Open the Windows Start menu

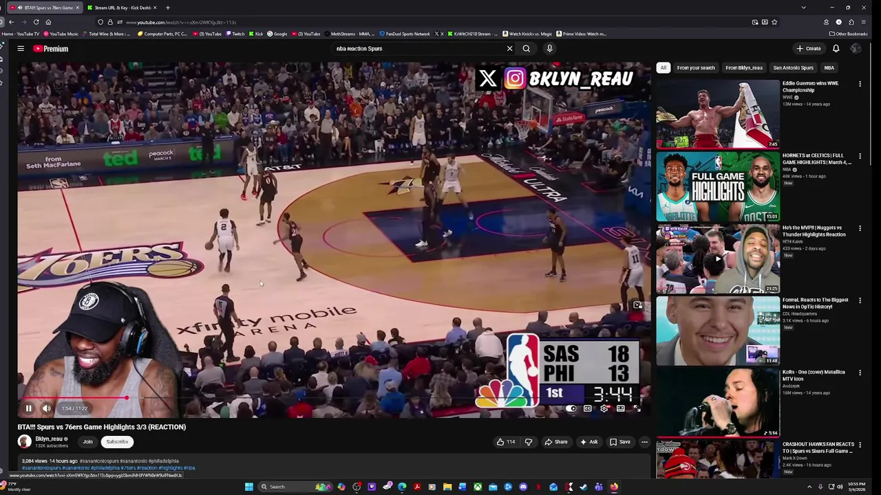click(248, 487)
